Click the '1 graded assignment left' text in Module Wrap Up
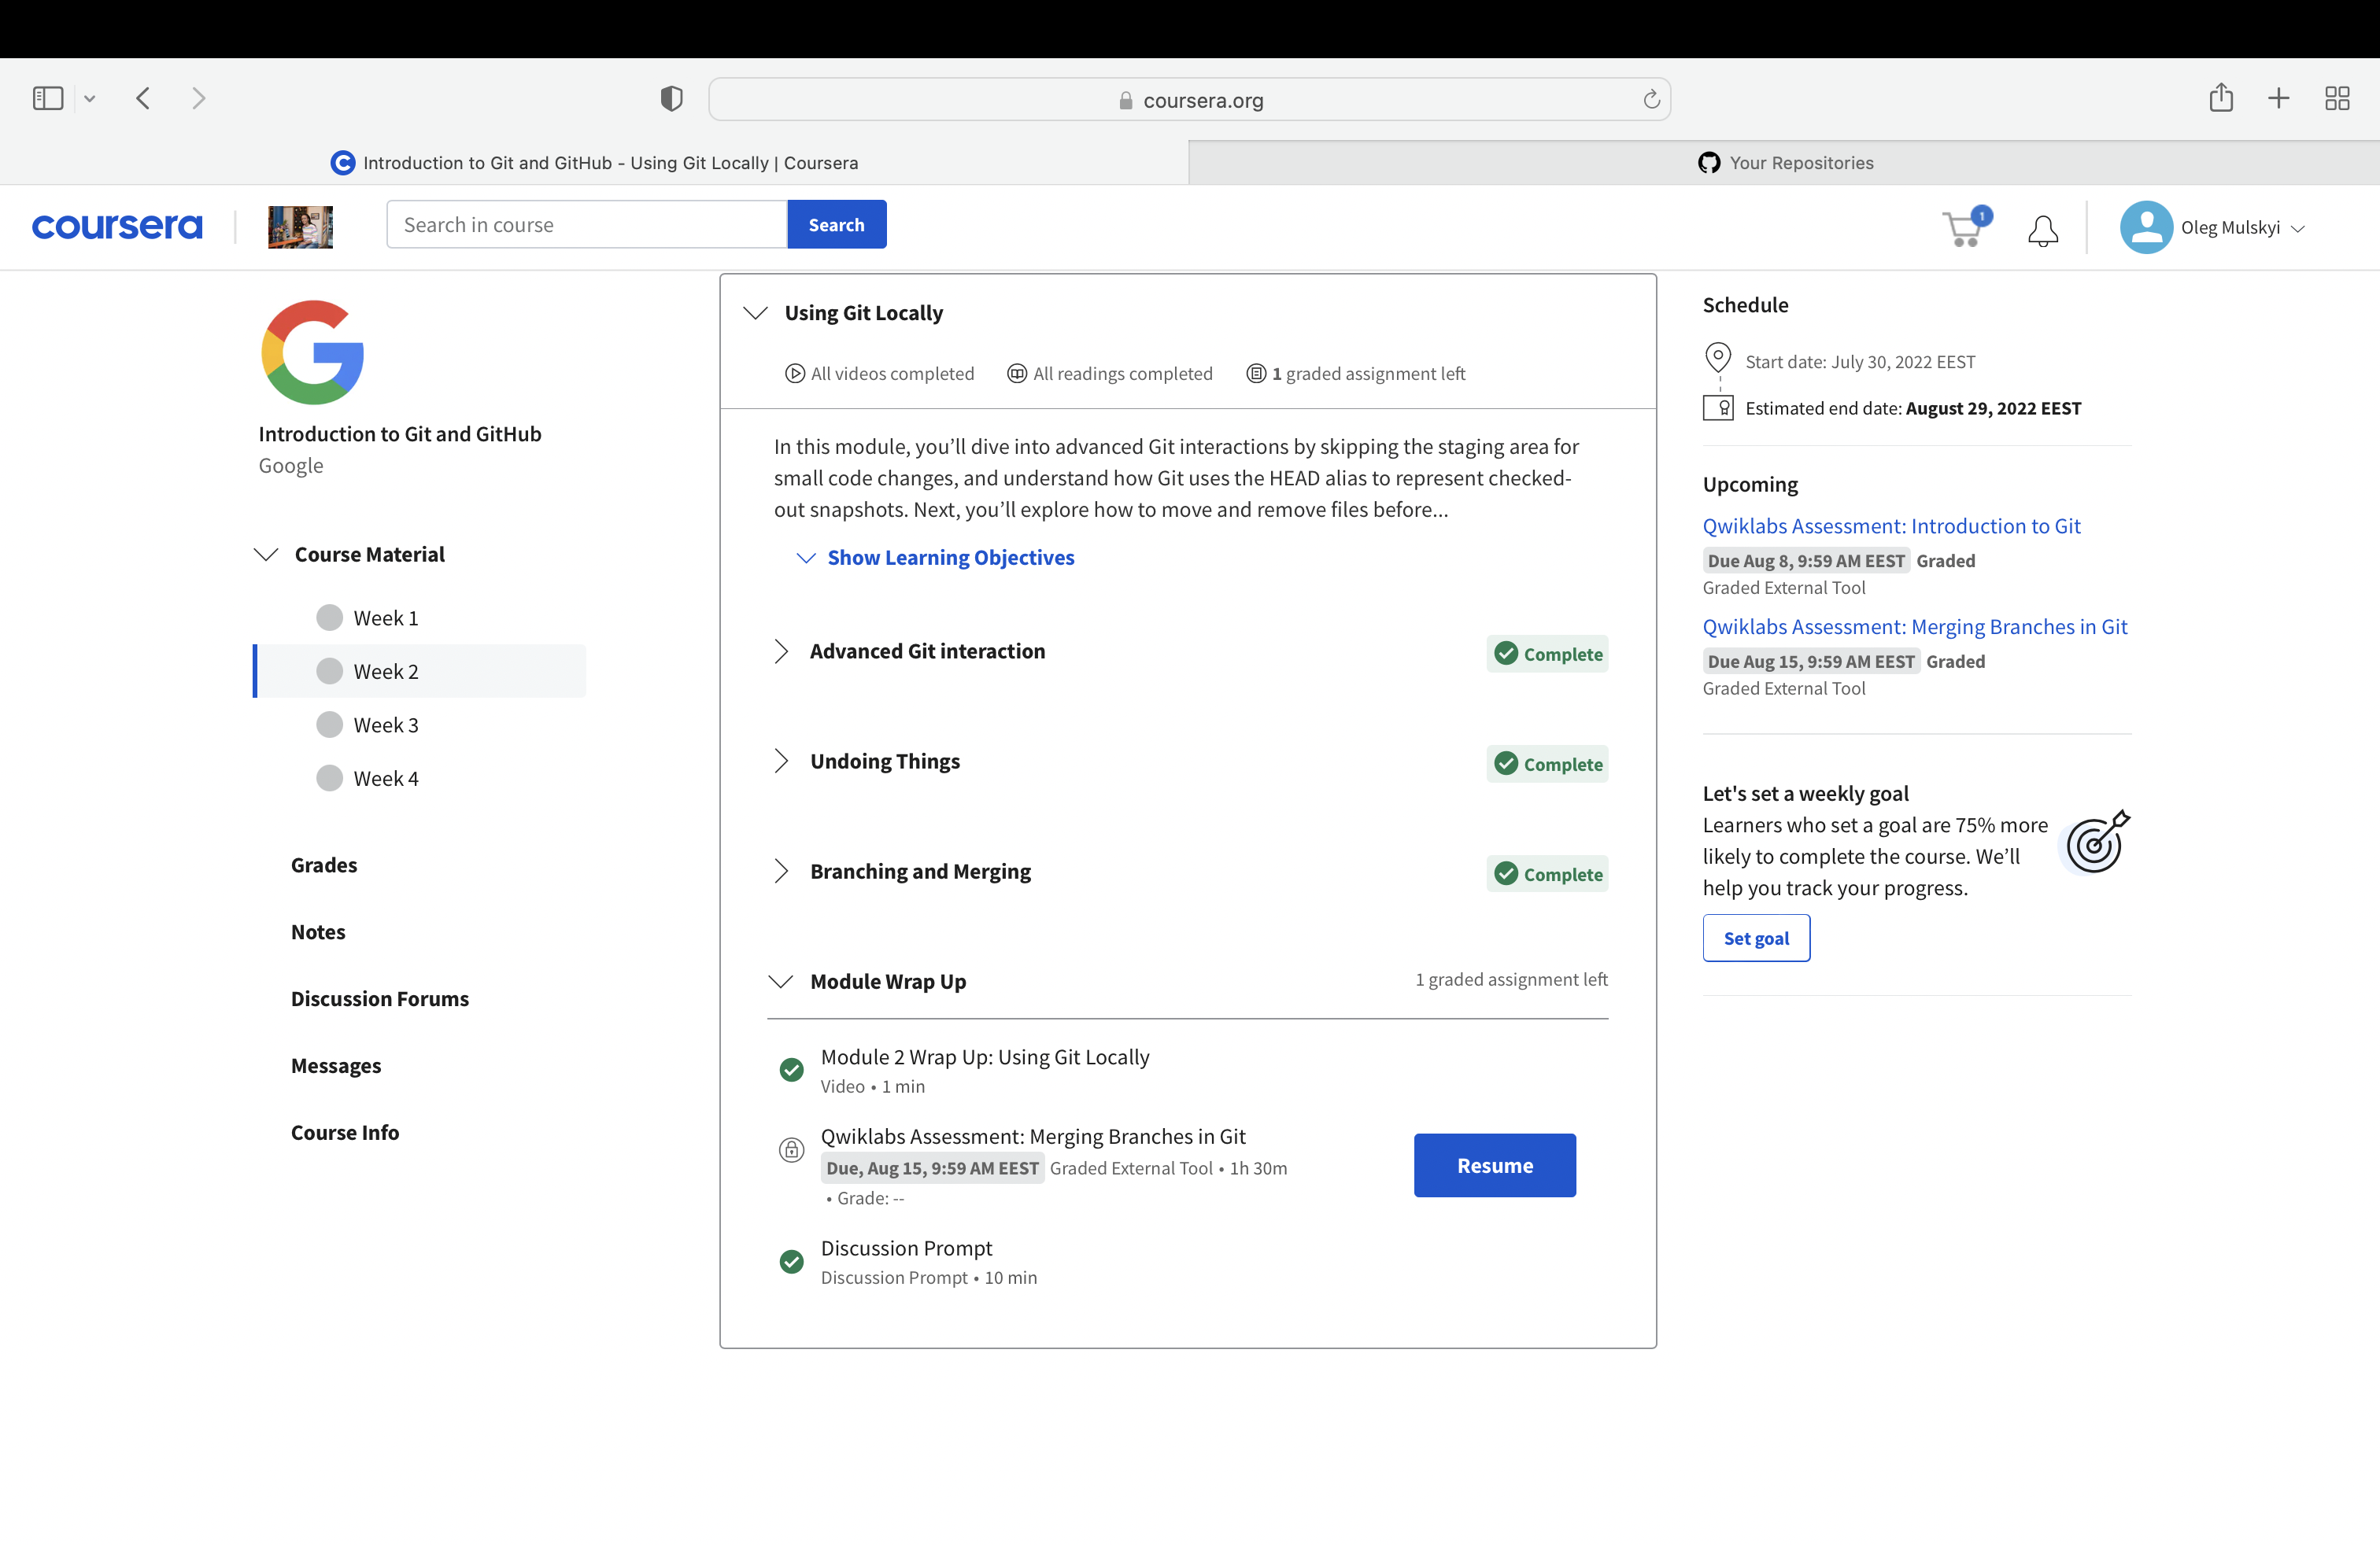 1511,979
